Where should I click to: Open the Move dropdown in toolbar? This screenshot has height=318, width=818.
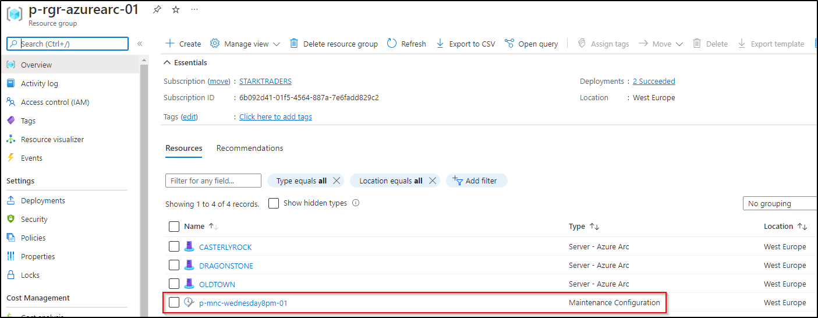661,44
